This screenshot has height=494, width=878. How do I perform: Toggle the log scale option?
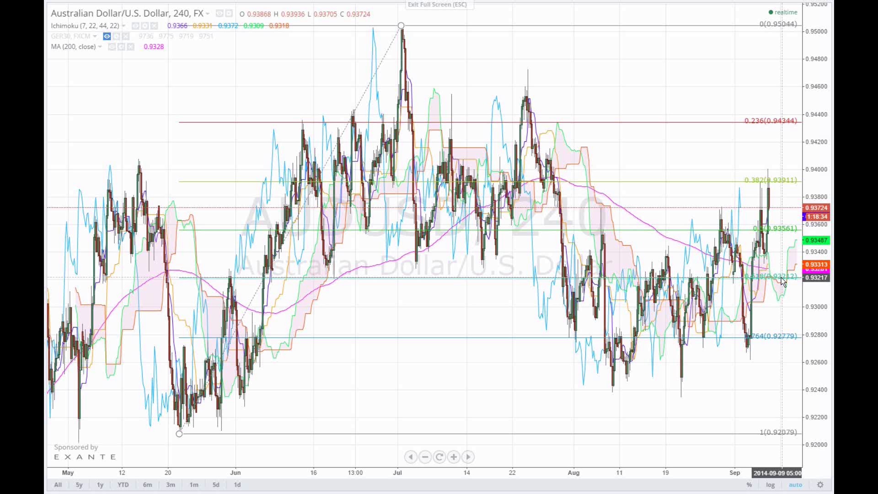[771, 485]
